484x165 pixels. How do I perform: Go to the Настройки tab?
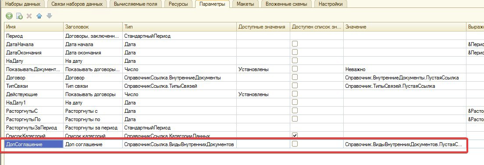point(331,4)
